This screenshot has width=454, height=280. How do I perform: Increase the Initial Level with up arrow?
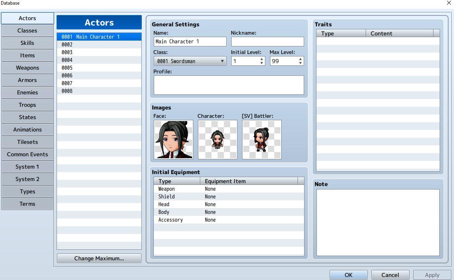point(262,59)
